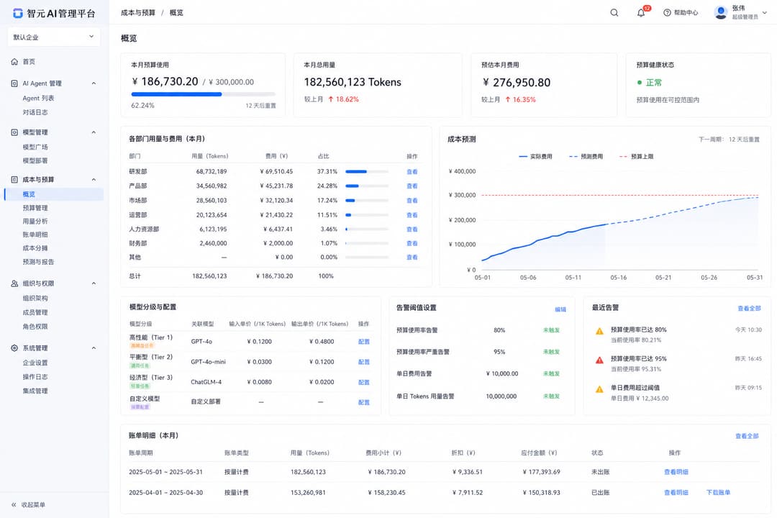Image resolution: width=777 pixels, height=518 pixels.
Task: Go to Agent 列表 menu item
Action: coord(38,98)
